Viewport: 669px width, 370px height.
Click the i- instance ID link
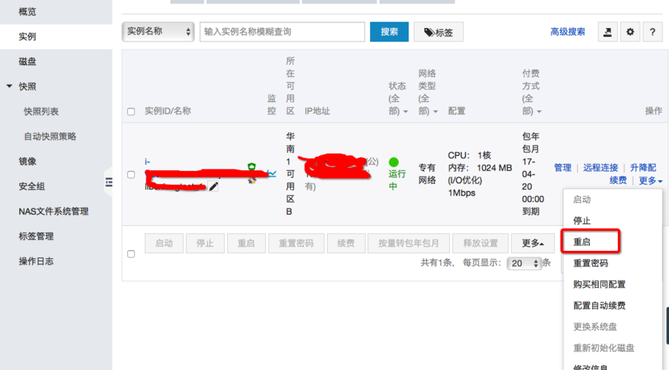tap(147, 162)
